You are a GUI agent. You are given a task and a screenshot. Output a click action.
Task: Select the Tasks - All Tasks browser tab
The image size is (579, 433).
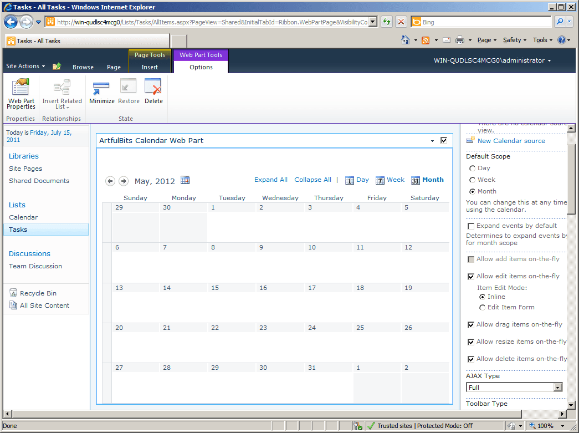(87, 41)
